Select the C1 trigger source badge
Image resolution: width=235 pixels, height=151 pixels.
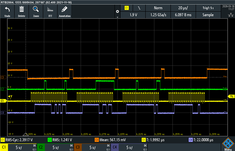(x=127, y=8)
